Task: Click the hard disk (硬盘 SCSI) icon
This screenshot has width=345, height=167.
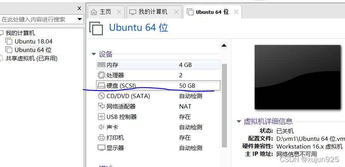Action: point(101,85)
